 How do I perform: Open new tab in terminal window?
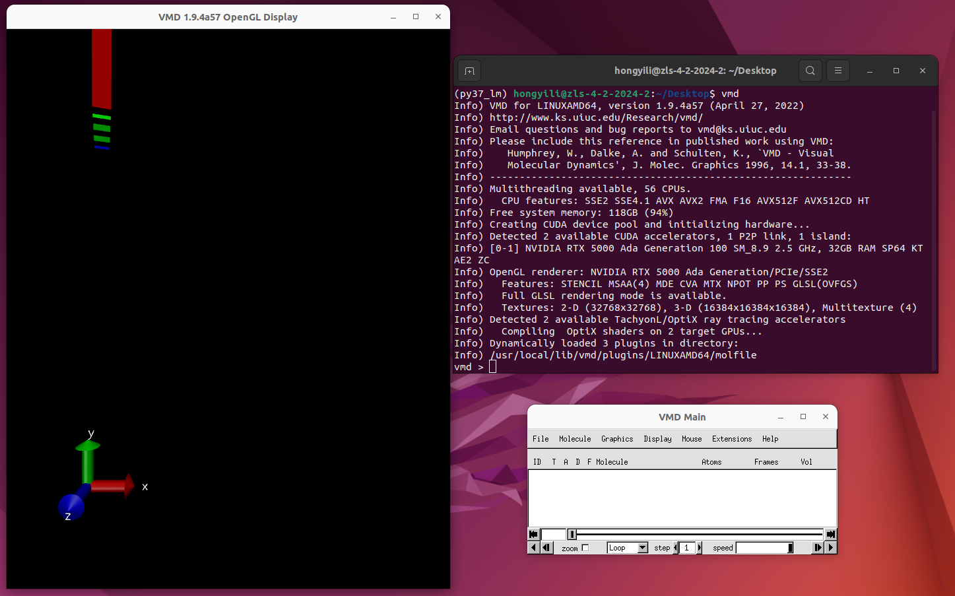click(469, 71)
